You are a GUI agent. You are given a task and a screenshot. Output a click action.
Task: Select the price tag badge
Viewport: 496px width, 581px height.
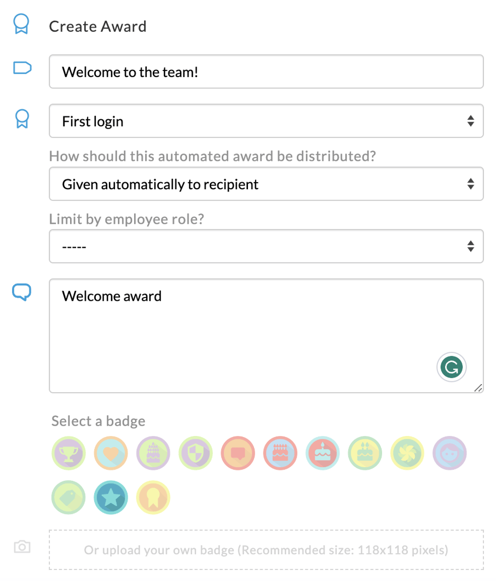68,497
